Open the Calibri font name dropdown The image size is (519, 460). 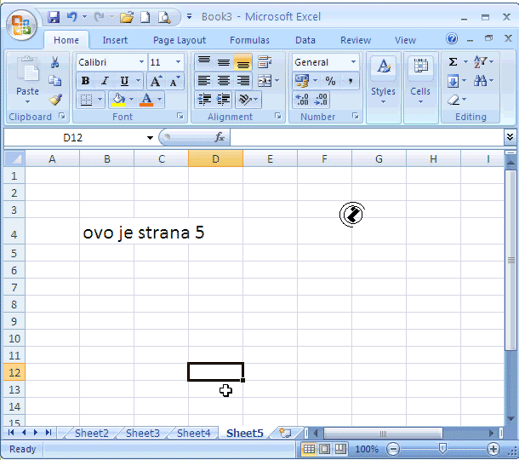click(140, 62)
